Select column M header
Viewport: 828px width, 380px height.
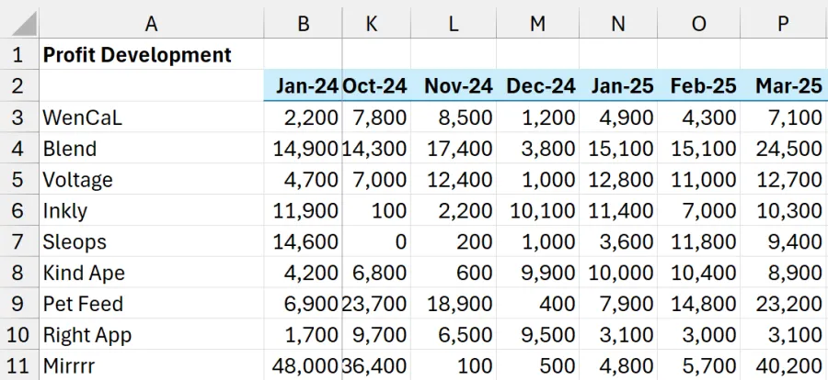pyautogui.click(x=538, y=23)
